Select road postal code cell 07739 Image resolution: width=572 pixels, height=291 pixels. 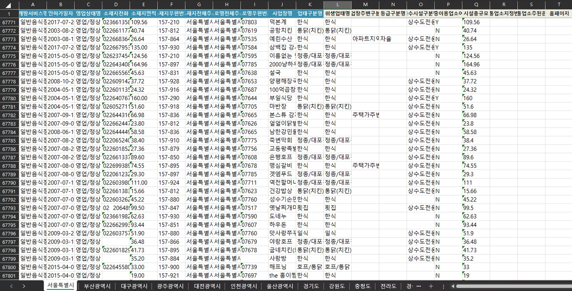click(254, 267)
